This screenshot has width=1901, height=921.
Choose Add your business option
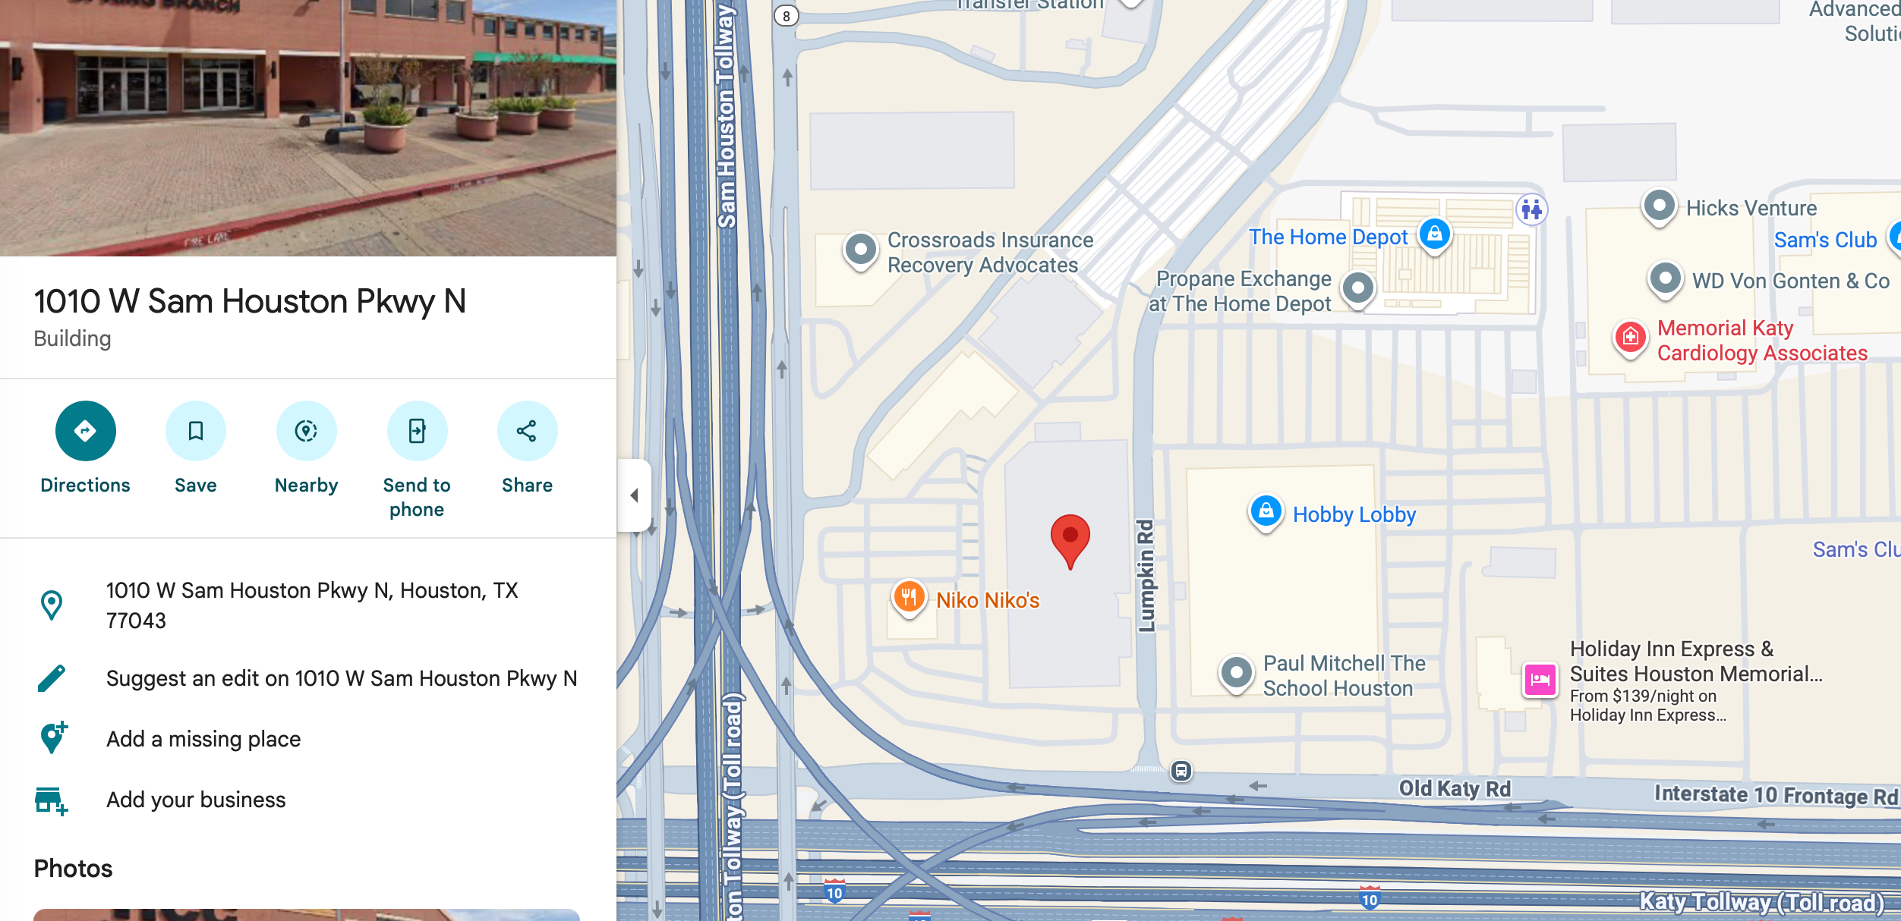click(196, 800)
